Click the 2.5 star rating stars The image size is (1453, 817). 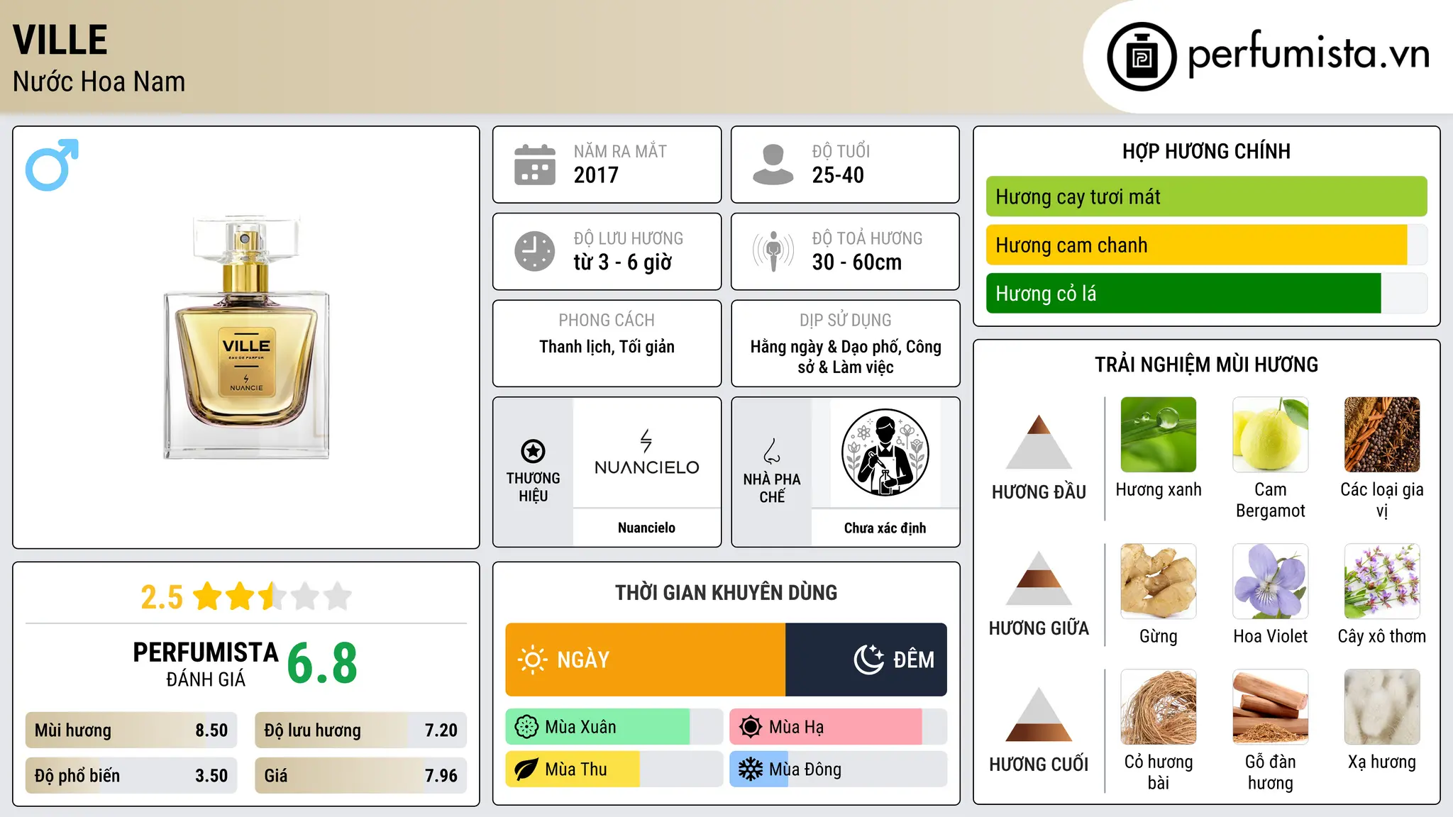272,596
